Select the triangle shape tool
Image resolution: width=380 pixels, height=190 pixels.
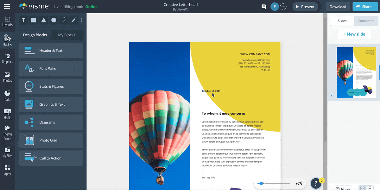44,20
